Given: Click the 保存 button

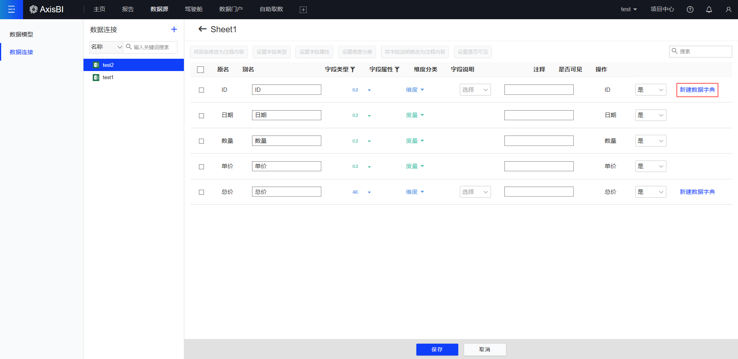Looking at the screenshot, I should coord(437,349).
